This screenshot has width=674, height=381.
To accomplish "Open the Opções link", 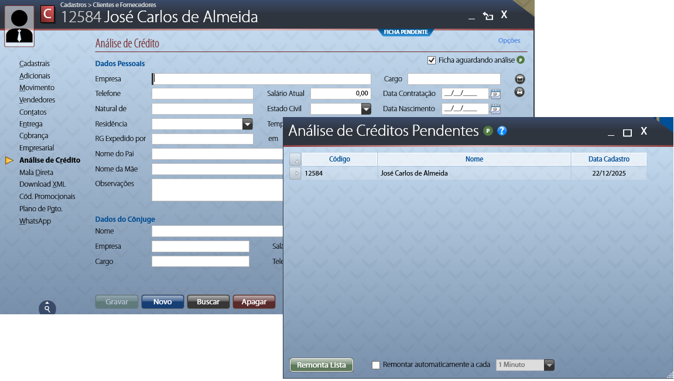I will coord(509,41).
